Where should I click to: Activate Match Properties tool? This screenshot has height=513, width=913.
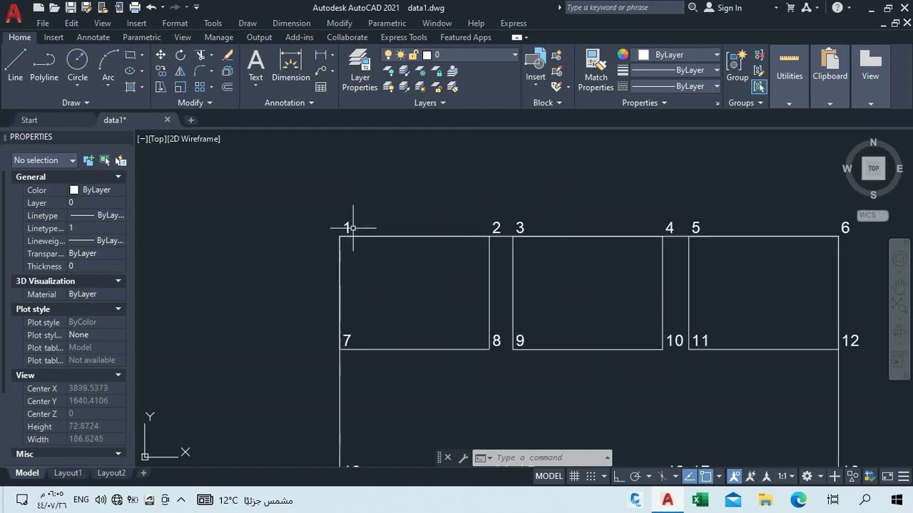596,71
